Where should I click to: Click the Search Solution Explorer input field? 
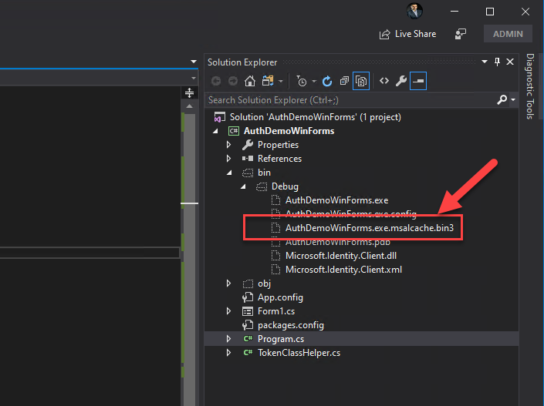(x=350, y=100)
